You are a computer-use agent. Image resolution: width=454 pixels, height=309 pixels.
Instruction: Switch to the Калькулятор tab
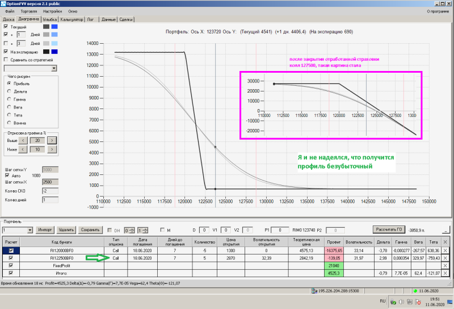pos(72,19)
